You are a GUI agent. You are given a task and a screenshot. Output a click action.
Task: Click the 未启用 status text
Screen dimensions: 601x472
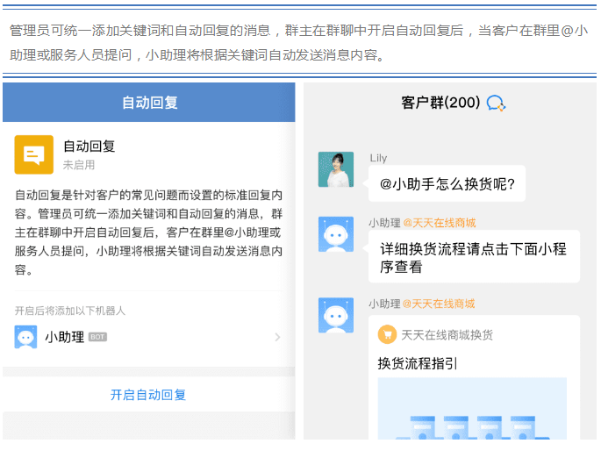point(79,165)
